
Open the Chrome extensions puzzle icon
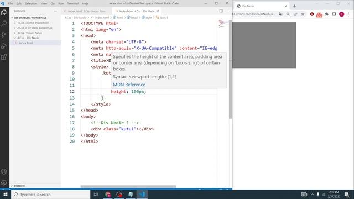(327, 14)
